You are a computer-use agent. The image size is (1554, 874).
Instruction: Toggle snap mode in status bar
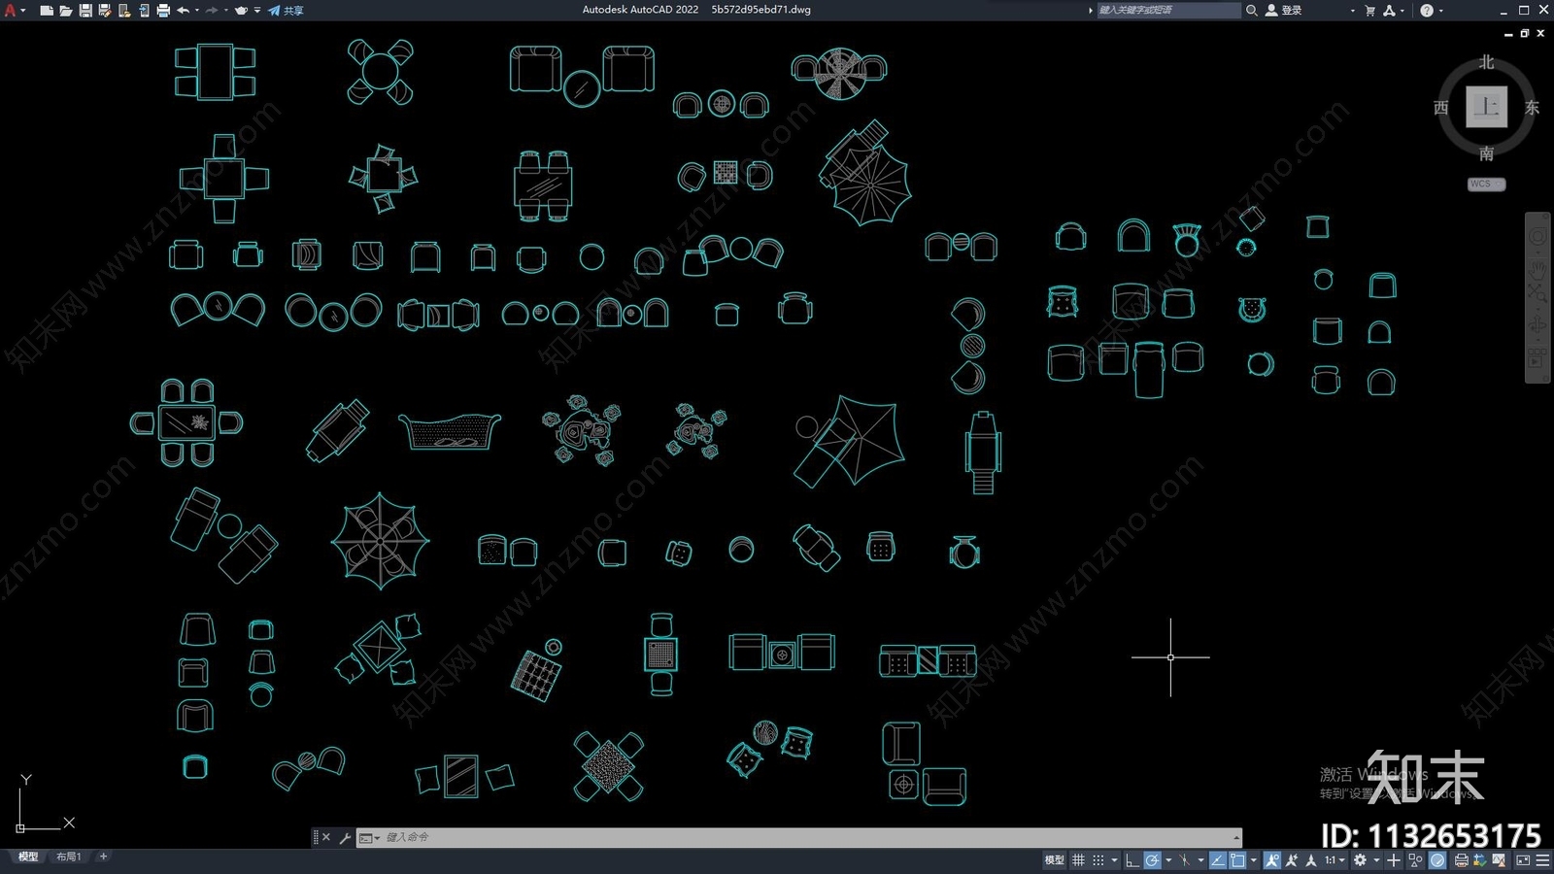[1098, 860]
